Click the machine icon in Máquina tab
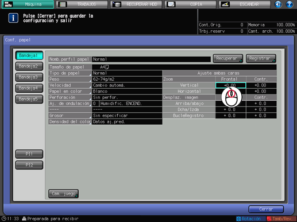The width and height of the screenshot is (297, 222). tap(8, 4)
